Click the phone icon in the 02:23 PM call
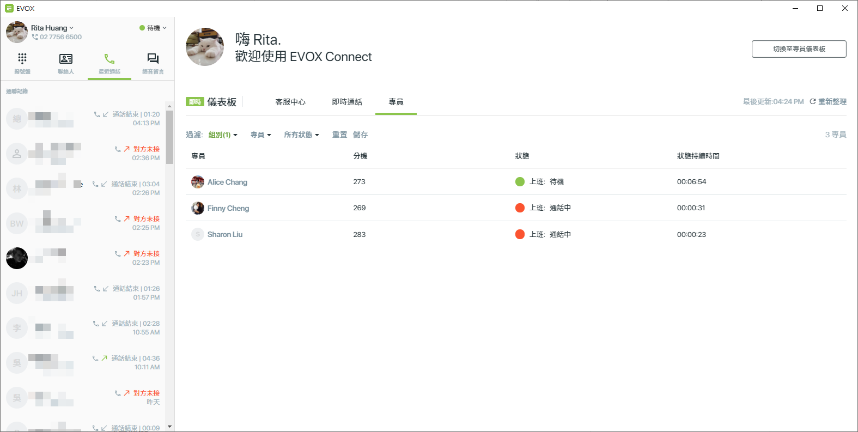Viewport: 858px width, 432px height. tap(118, 254)
